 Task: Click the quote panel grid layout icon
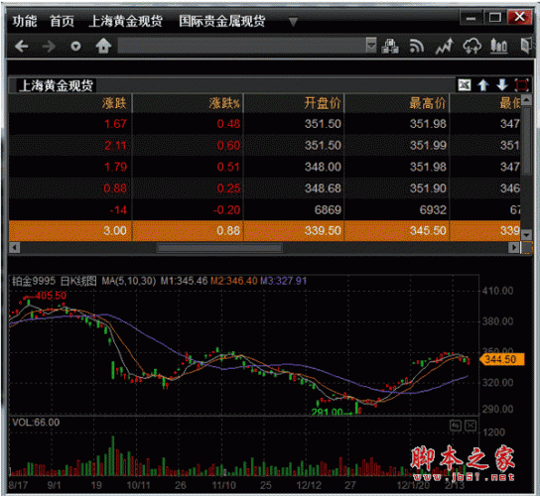coord(465,84)
